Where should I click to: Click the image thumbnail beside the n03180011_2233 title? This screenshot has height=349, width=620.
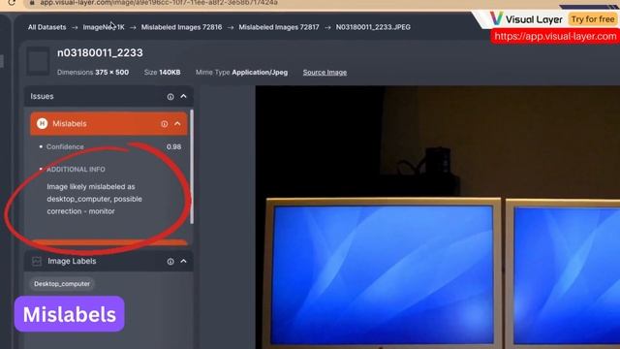(39, 61)
